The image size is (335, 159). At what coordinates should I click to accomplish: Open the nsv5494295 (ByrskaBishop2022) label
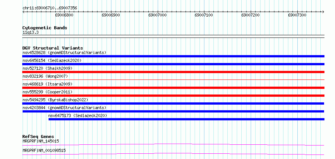pyautogui.click(x=55, y=100)
